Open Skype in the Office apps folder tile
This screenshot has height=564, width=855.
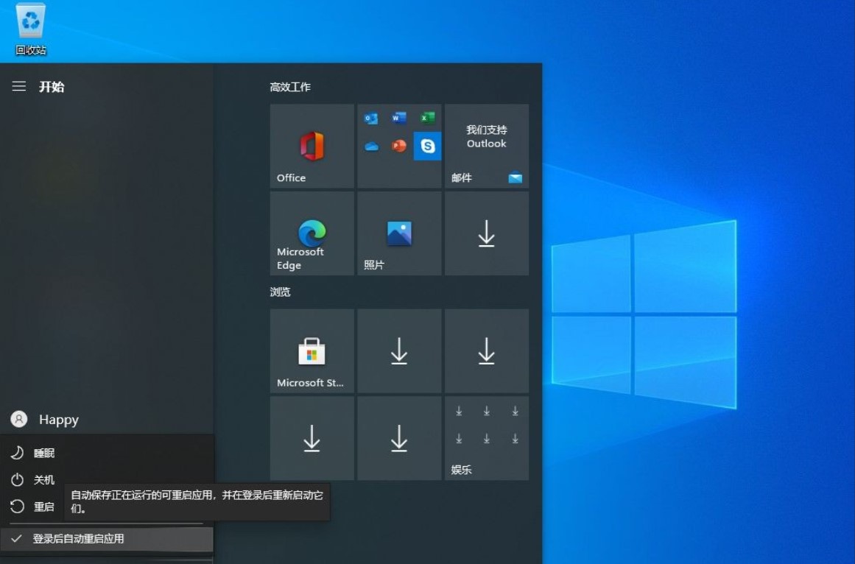pos(427,146)
